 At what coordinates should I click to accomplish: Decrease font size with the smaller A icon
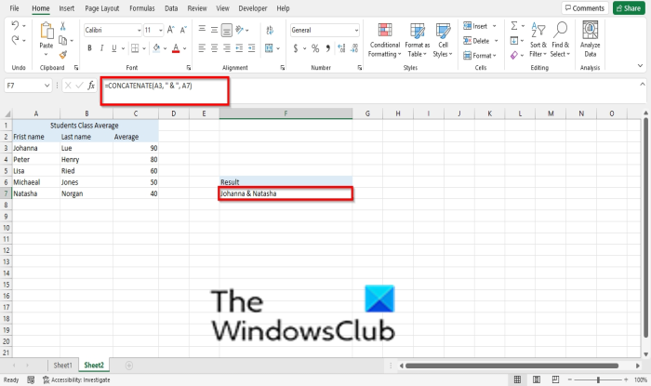[183, 30]
